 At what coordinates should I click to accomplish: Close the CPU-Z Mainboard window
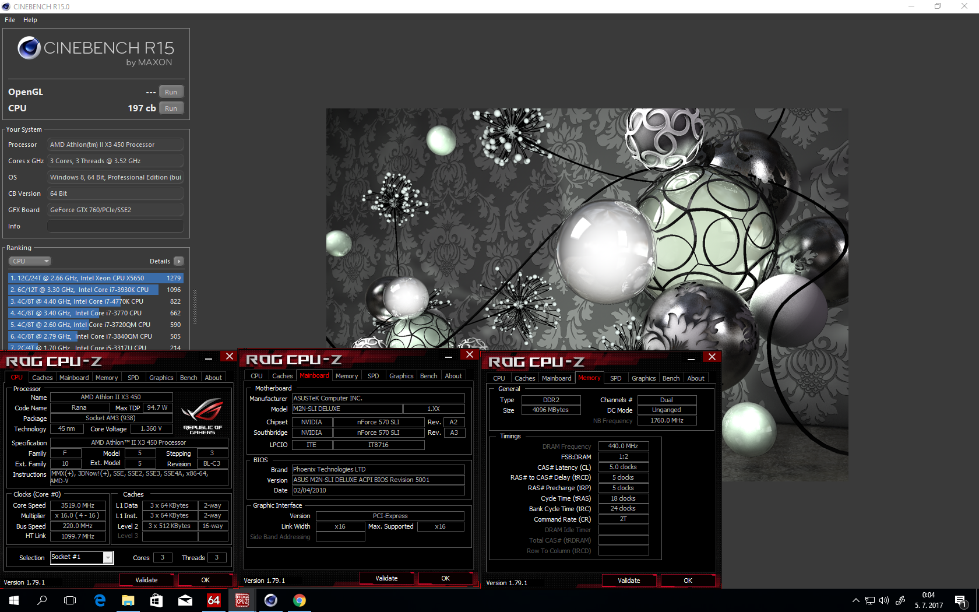pos(470,354)
